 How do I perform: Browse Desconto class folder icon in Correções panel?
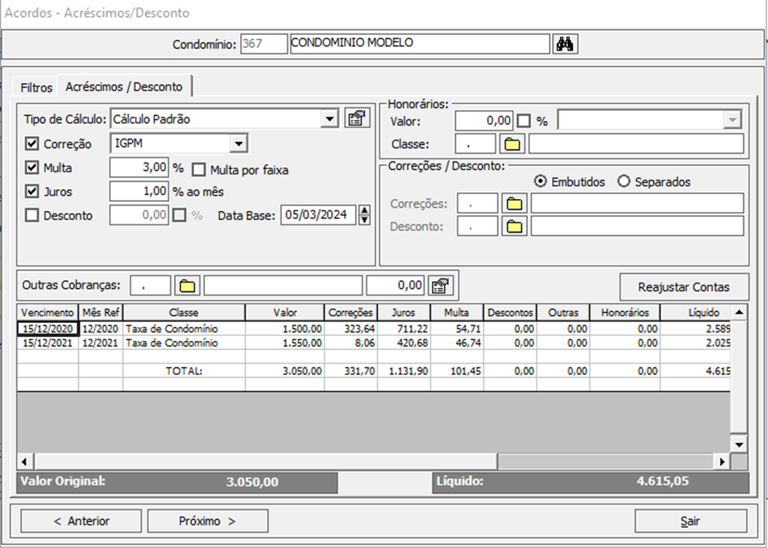[514, 226]
